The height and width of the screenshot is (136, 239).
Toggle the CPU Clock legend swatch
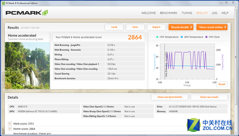207,37
